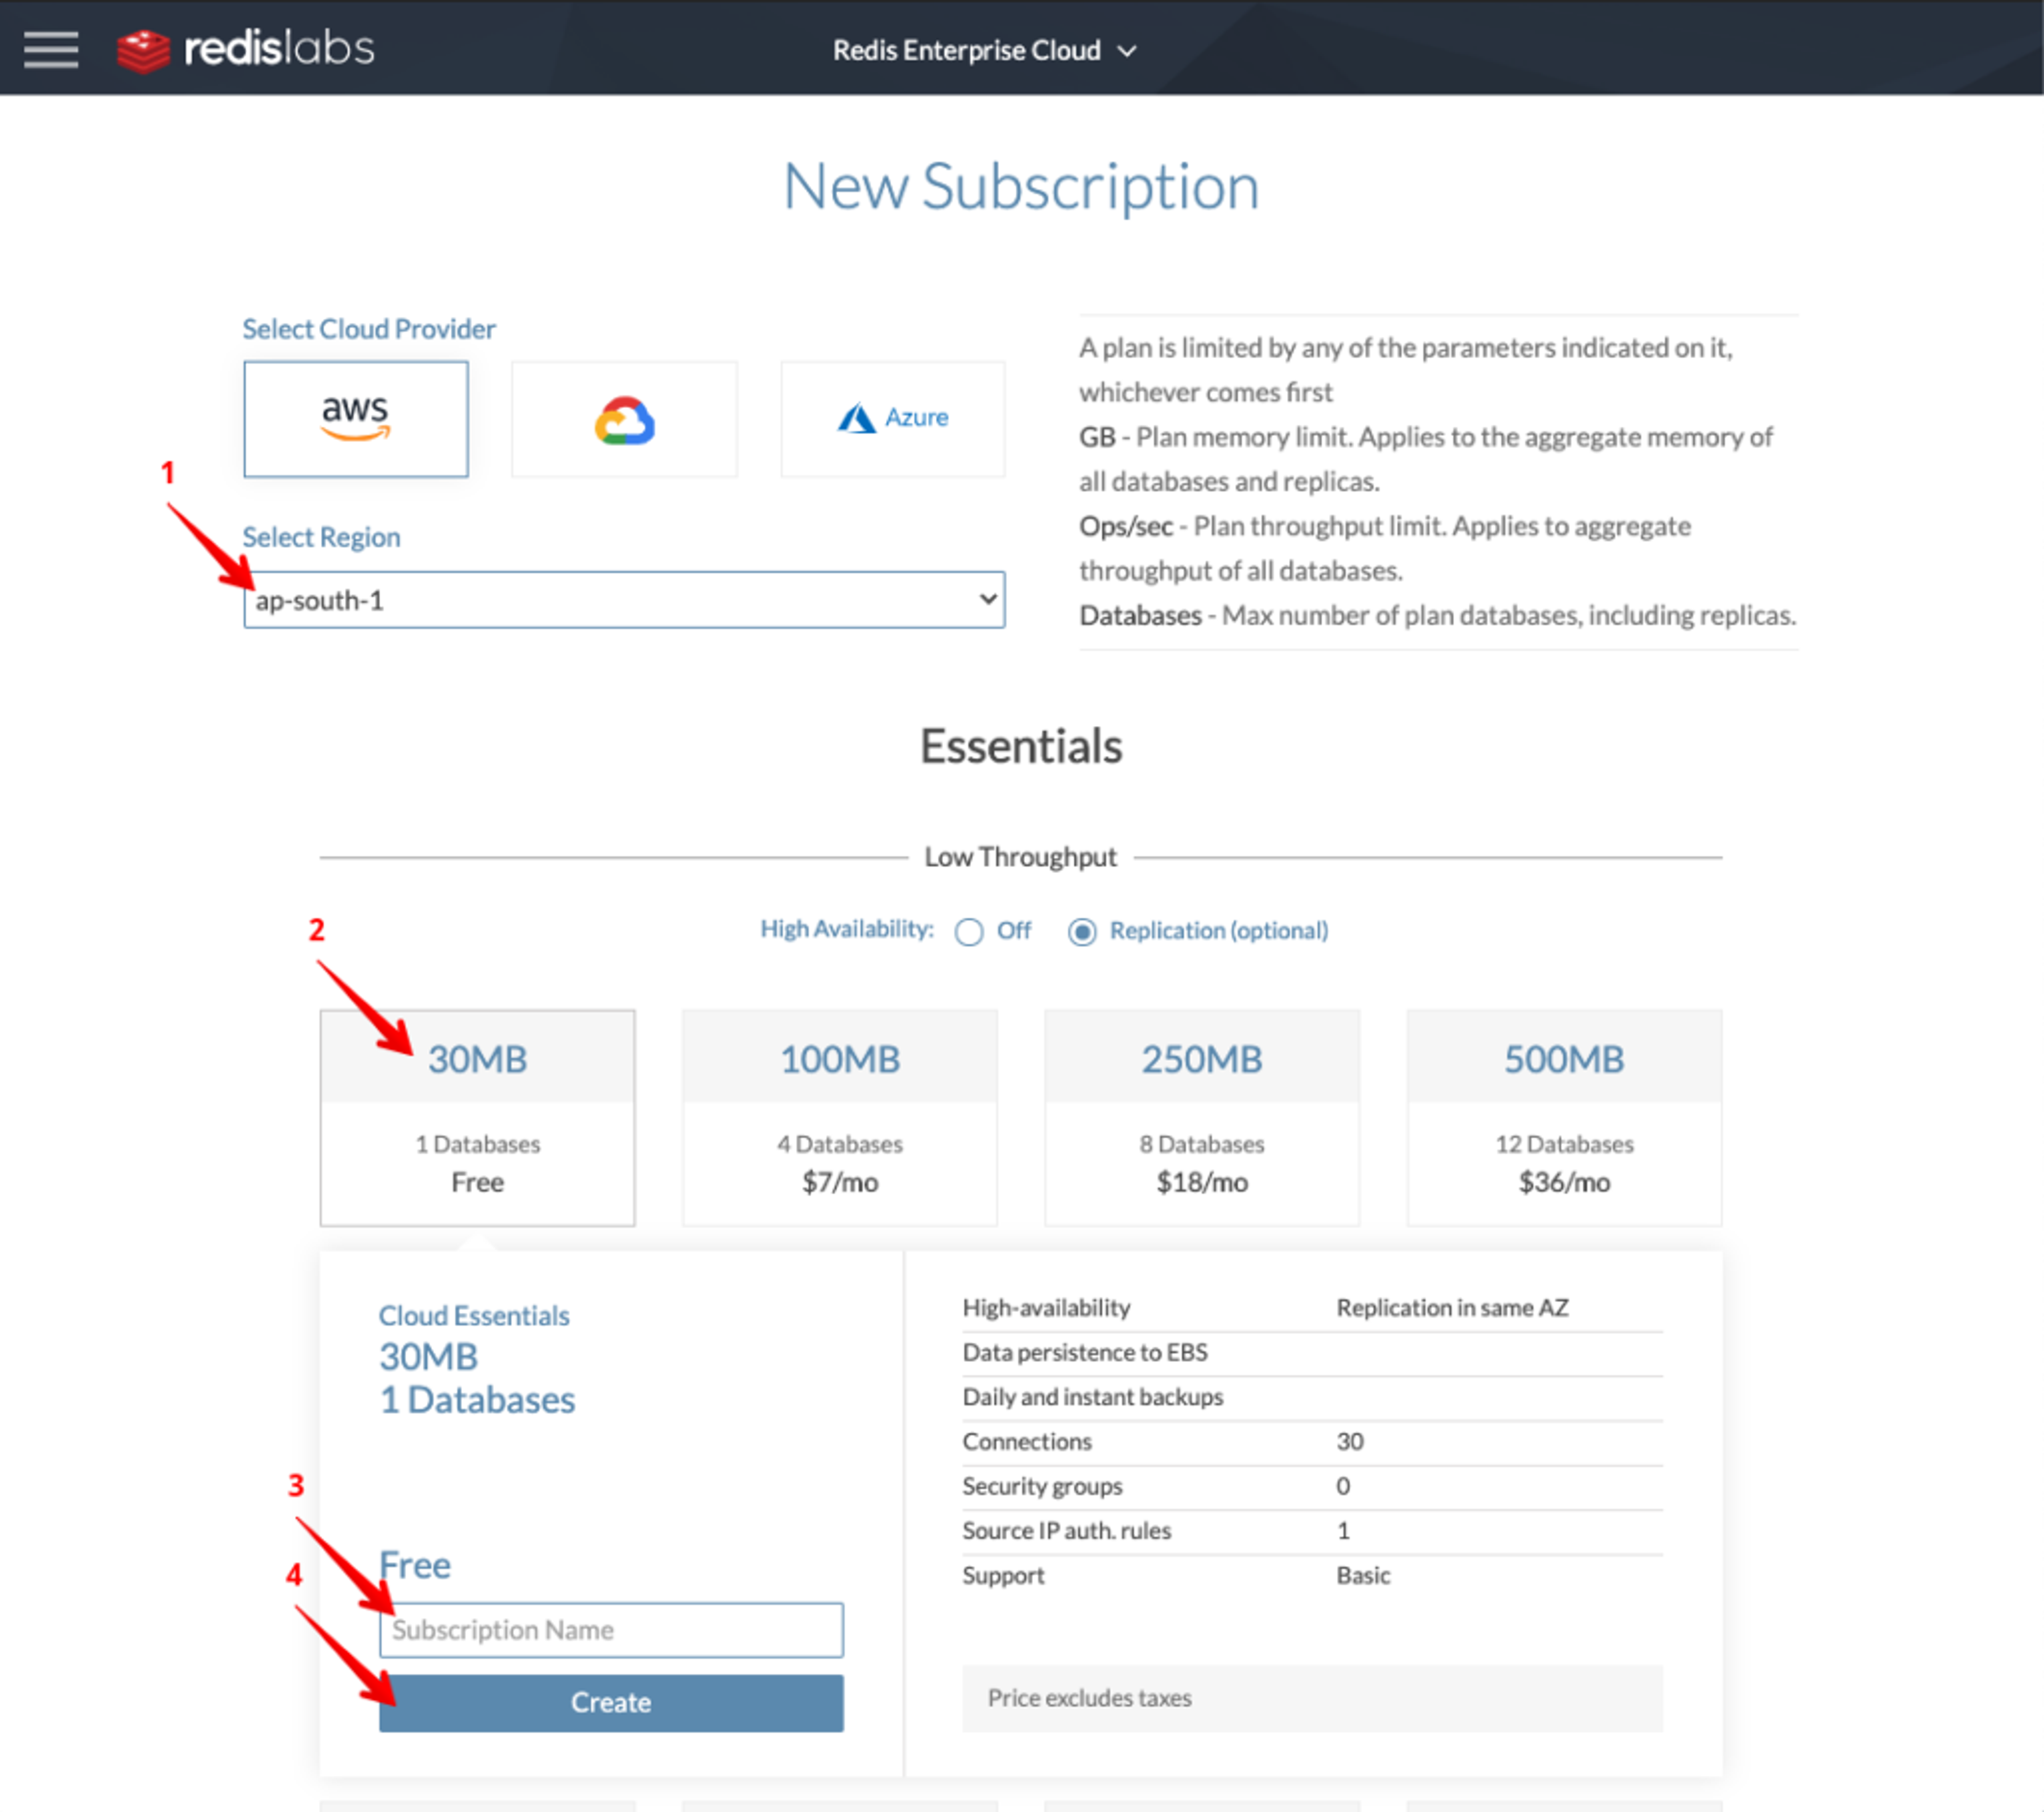The width and height of the screenshot is (2044, 1812).
Task: Click the New Subscription page title
Action: [x=1020, y=187]
